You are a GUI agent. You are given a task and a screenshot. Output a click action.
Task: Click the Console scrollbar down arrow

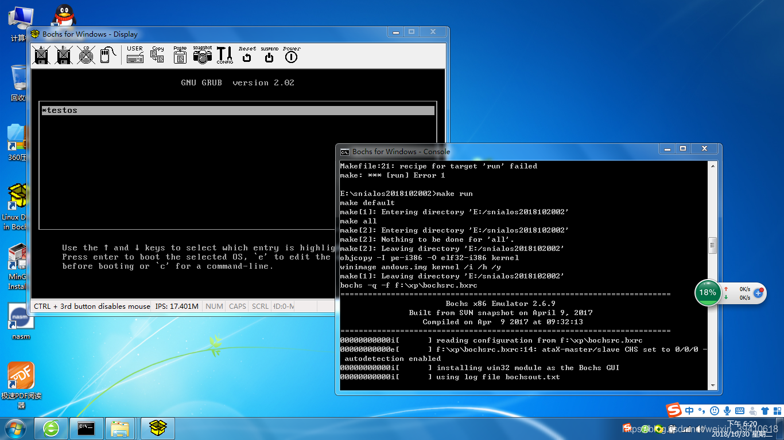click(x=713, y=386)
